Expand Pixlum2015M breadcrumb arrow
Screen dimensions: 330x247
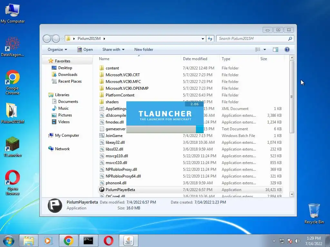[x=104, y=39]
